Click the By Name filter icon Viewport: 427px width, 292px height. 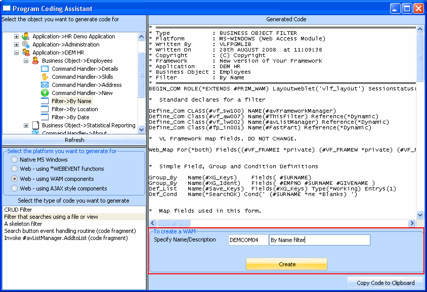[45, 101]
